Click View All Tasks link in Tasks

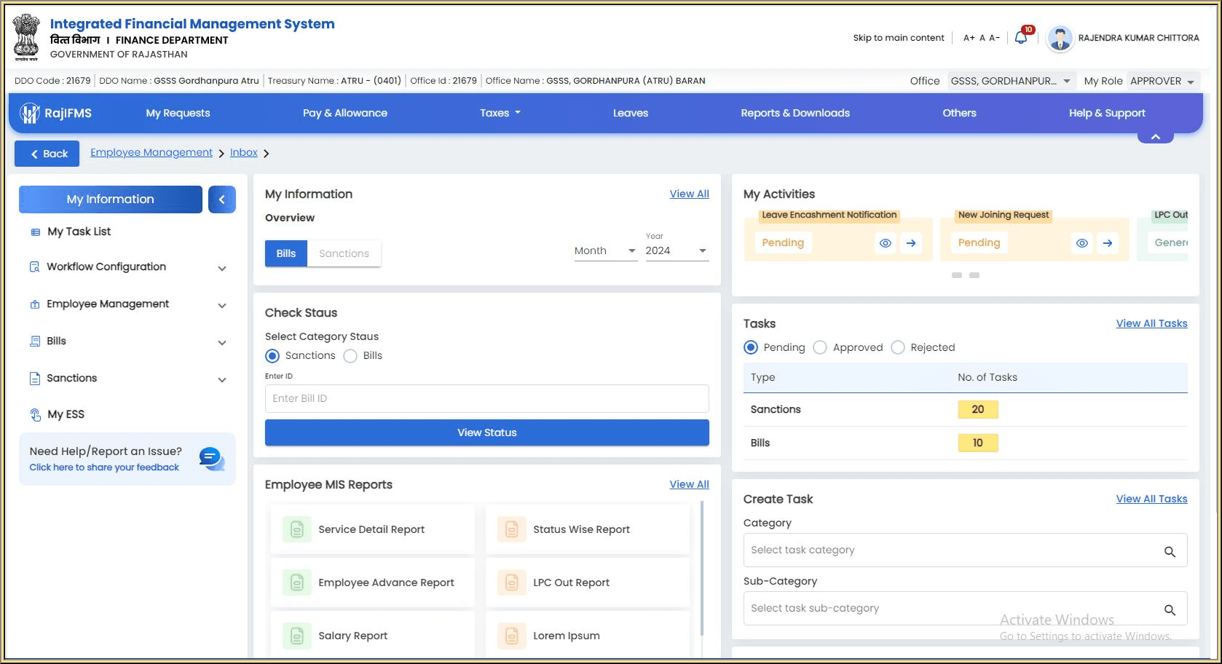click(1151, 323)
